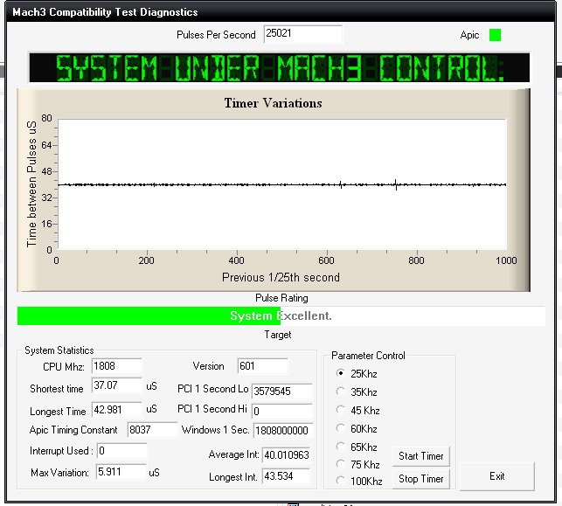
Task: Click the Longest Int. value field
Action: (x=287, y=476)
